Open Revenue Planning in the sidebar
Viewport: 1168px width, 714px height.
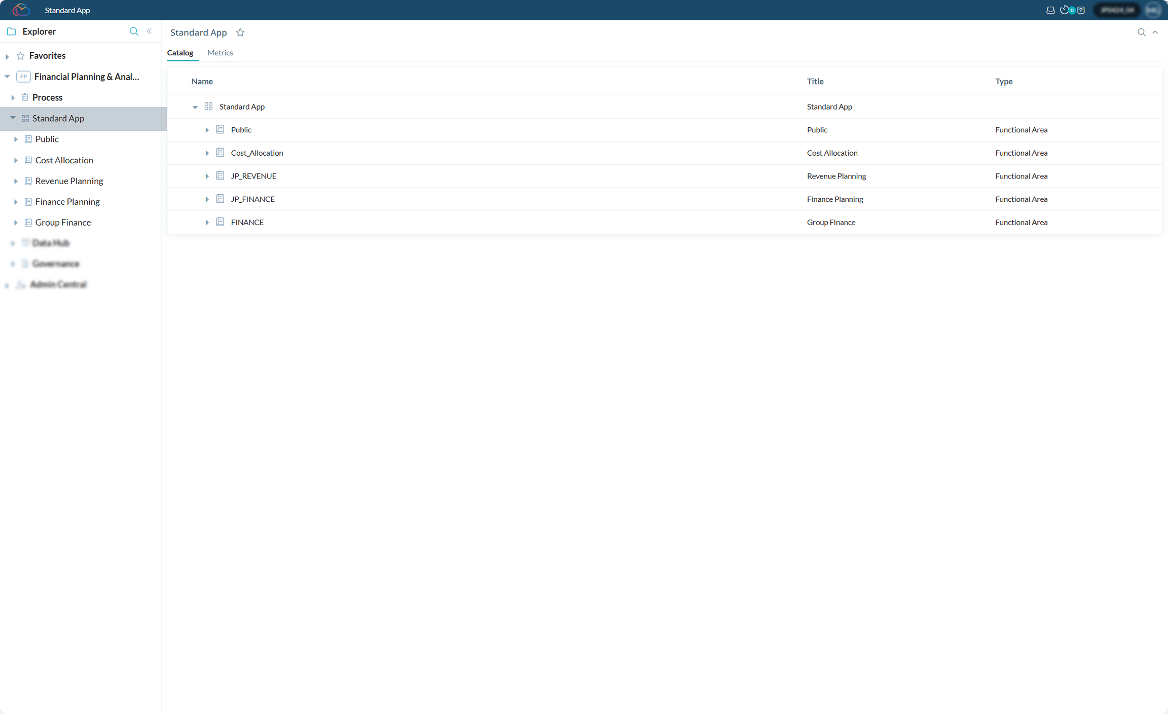coord(69,181)
